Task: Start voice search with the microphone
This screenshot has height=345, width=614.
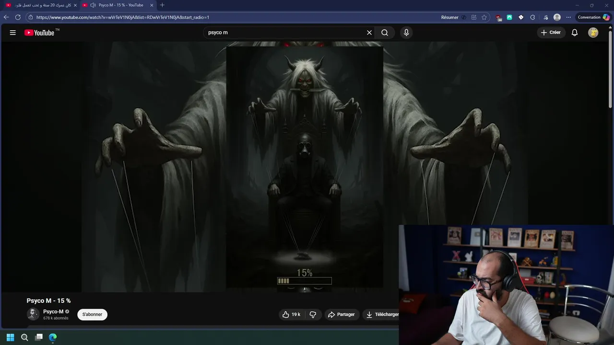Action: [406, 33]
